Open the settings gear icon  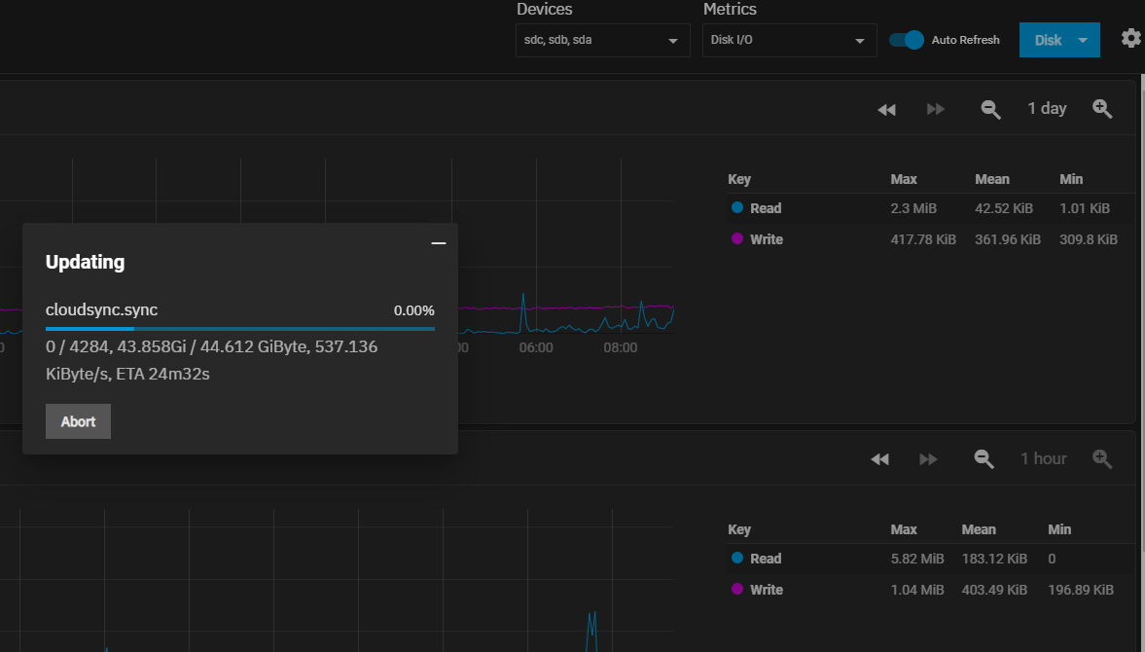(1131, 38)
